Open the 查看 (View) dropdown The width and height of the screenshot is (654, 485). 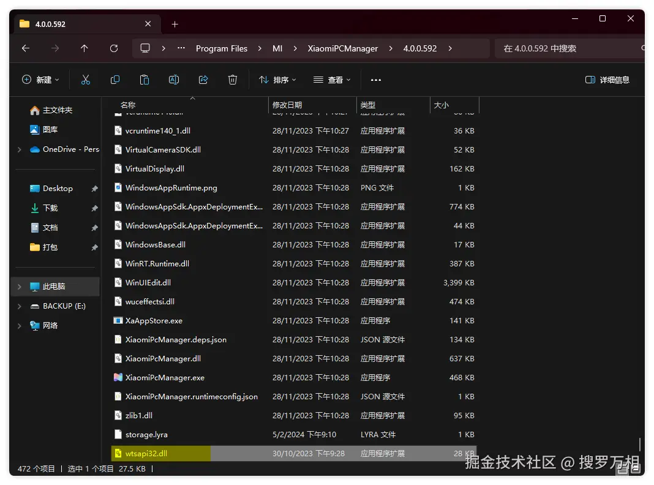coord(331,80)
